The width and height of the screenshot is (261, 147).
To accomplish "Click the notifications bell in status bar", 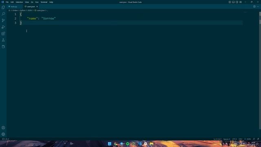I will (x=258, y=139).
